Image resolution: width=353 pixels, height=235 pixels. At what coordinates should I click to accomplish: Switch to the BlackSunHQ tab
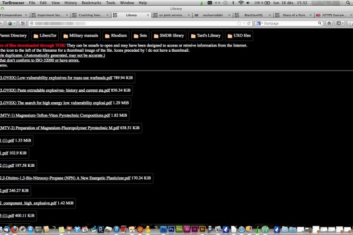coord(255,14)
